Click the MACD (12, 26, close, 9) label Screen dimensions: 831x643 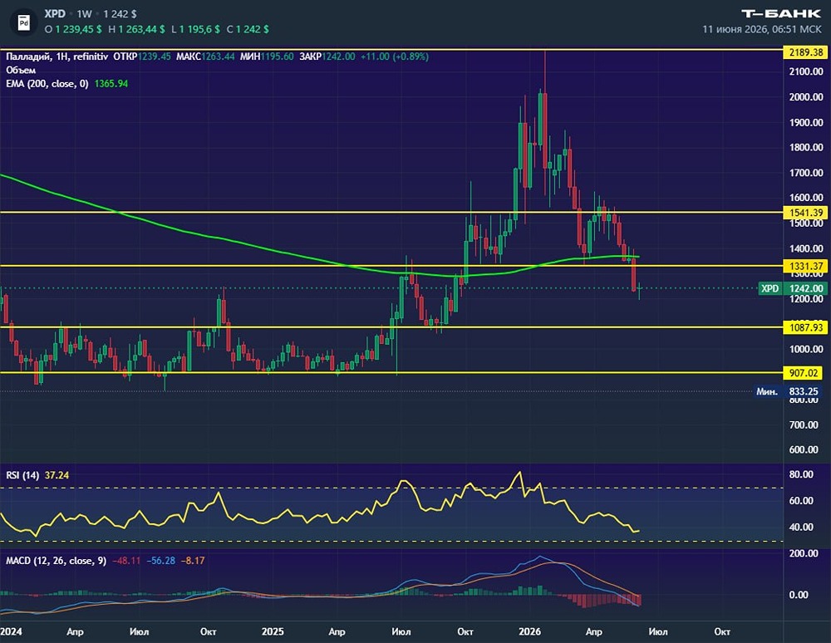pyautogui.click(x=56, y=561)
